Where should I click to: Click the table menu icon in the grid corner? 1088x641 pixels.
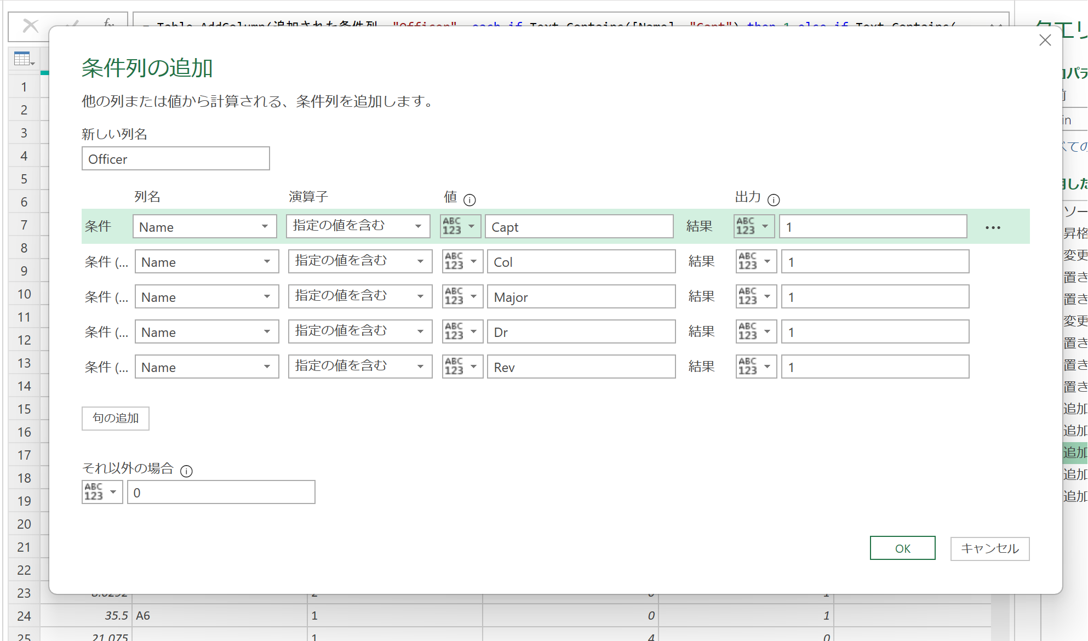(x=22, y=58)
